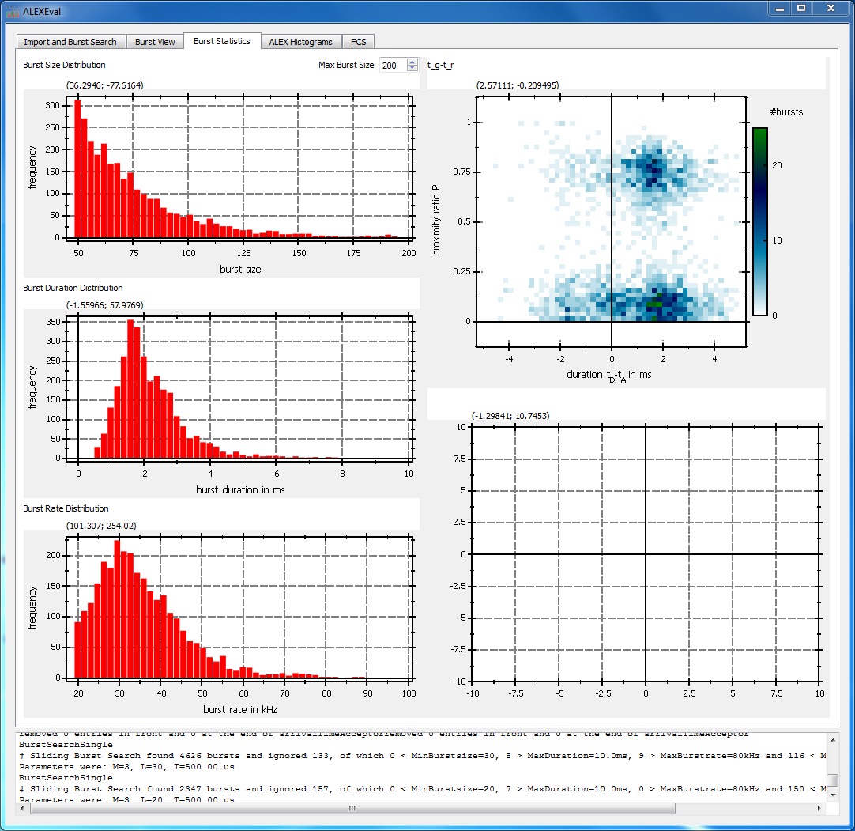Switch to the Burst View tab
Screen dimensions: 855x831
(155, 42)
